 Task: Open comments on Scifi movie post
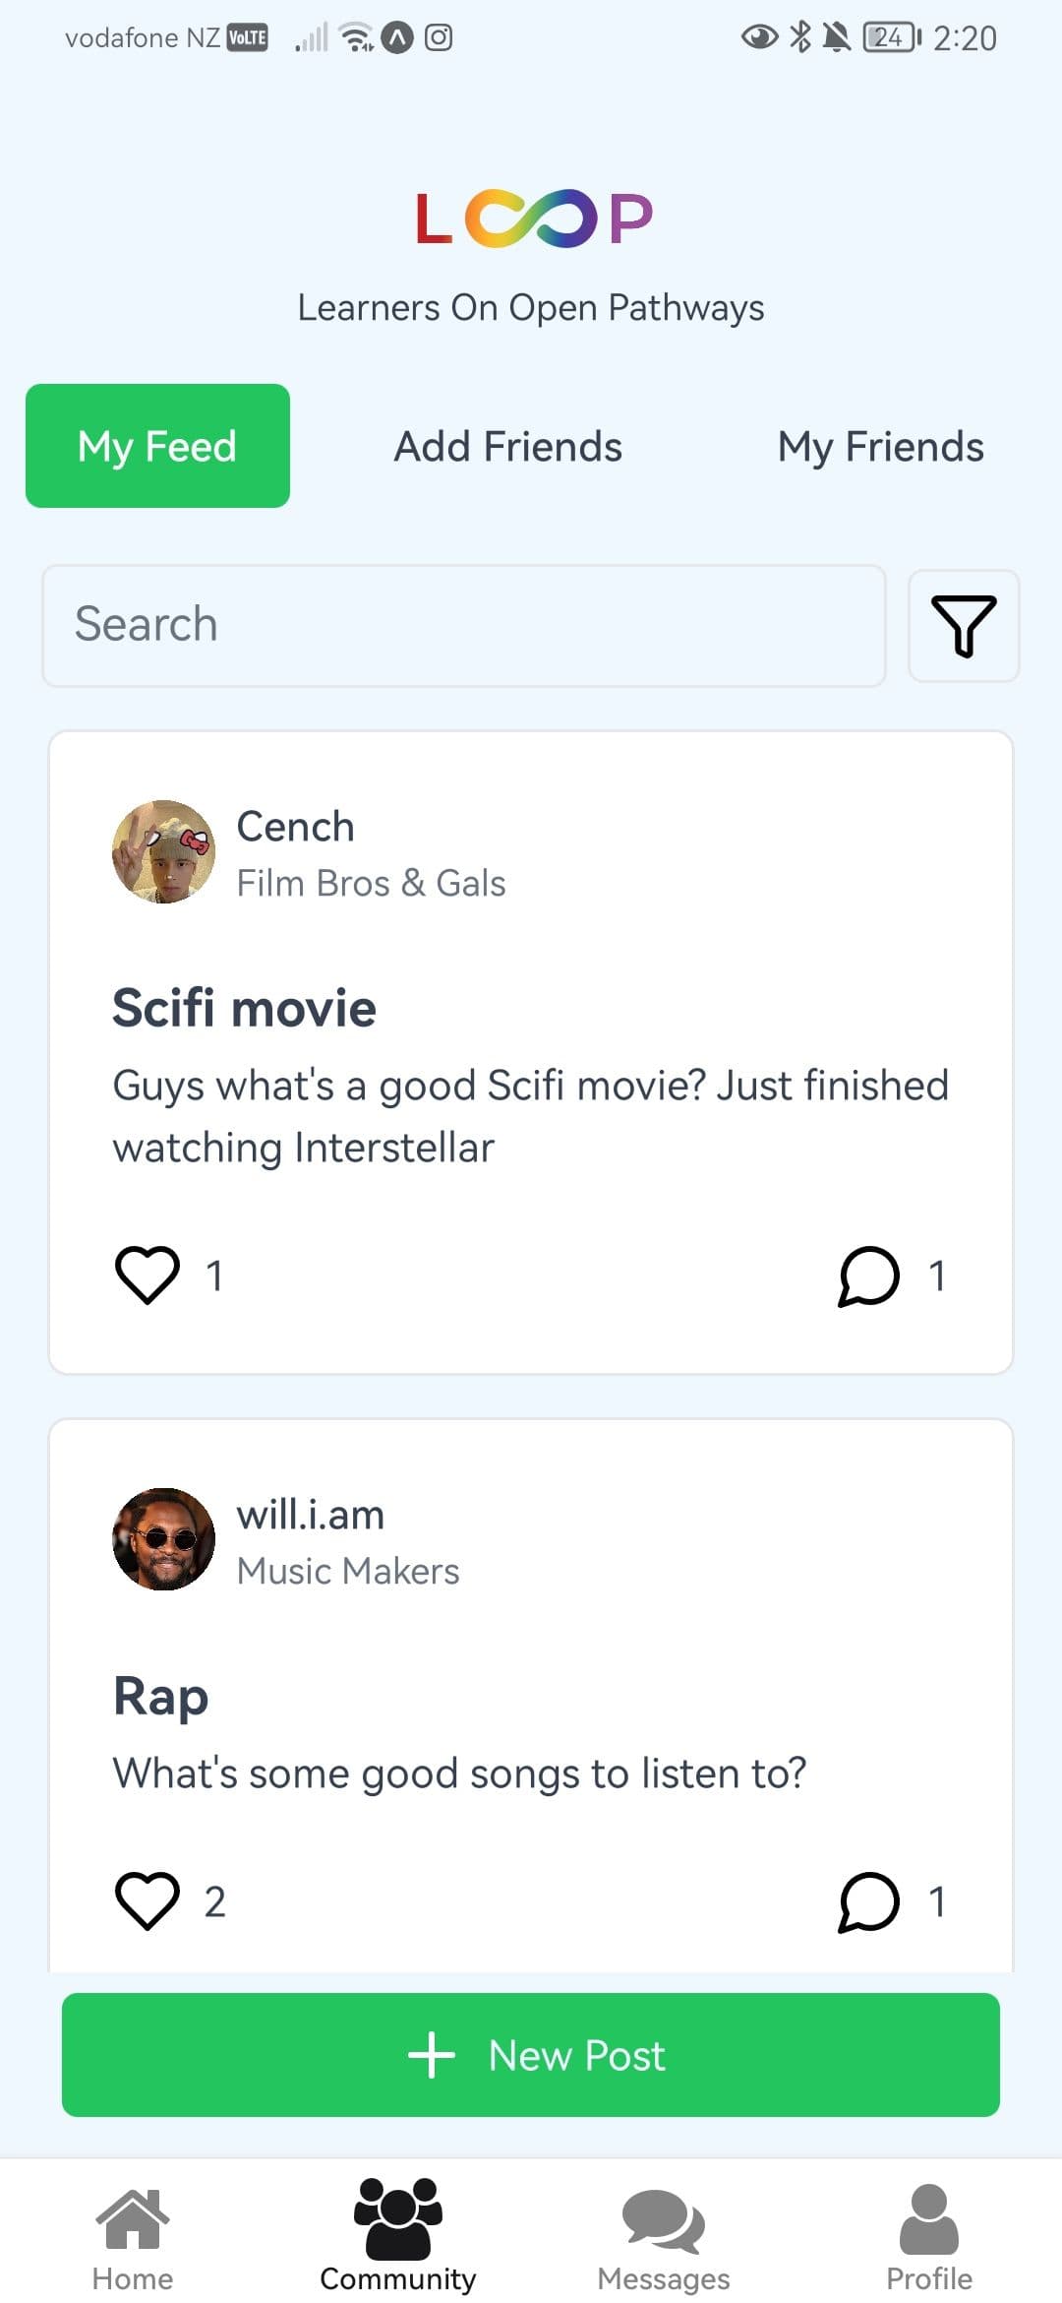[869, 1276]
